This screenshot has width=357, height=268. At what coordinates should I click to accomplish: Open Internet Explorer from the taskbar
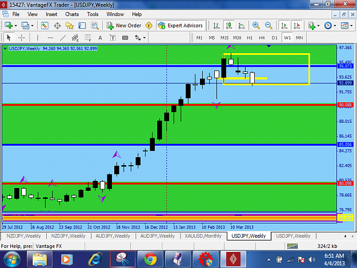95,259
